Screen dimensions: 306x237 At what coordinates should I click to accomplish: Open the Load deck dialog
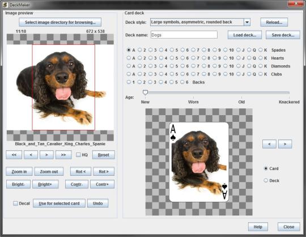pos(245,35)
